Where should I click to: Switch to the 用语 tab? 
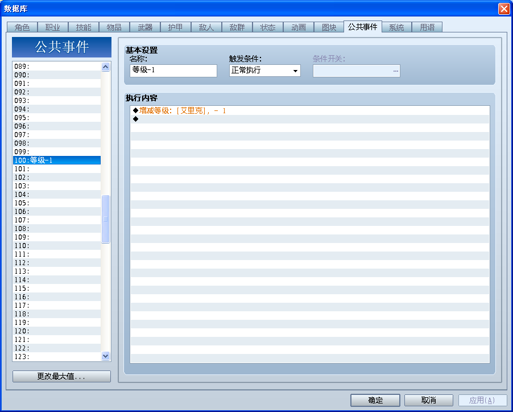427,27
